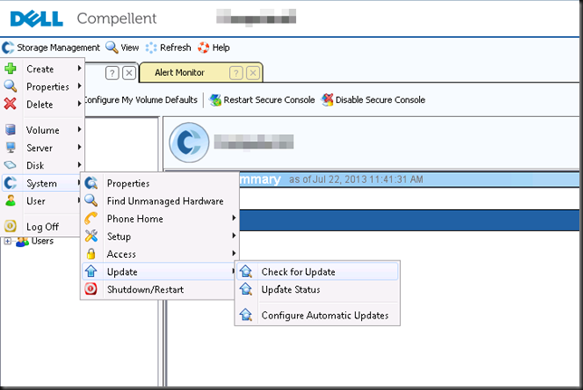The image size is (583, 390).
Task: Click the Disk icon
Action: tap(11, 165)
